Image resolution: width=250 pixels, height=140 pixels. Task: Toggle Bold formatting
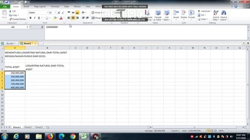30,18
